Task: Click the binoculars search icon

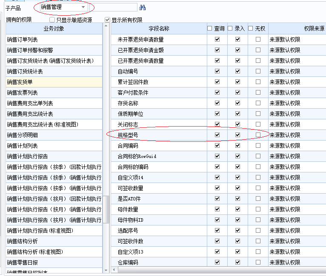Action: click(143, 7)
